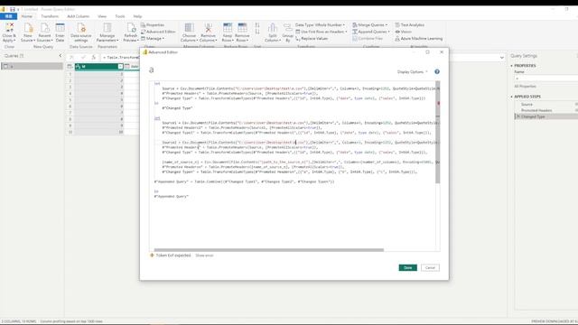
Task: Click the Close & Apply icon
Action: point(9,32)
